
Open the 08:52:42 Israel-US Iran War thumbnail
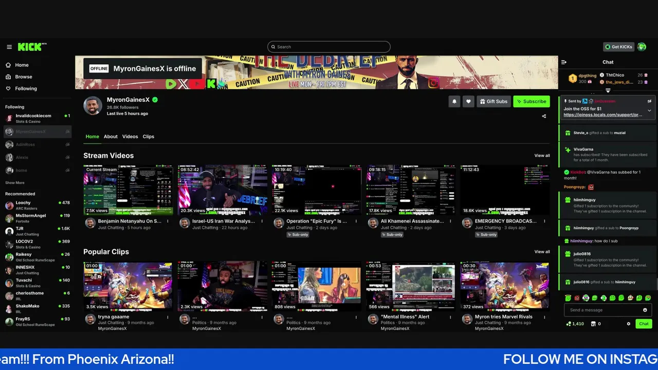tap(223, 190)
